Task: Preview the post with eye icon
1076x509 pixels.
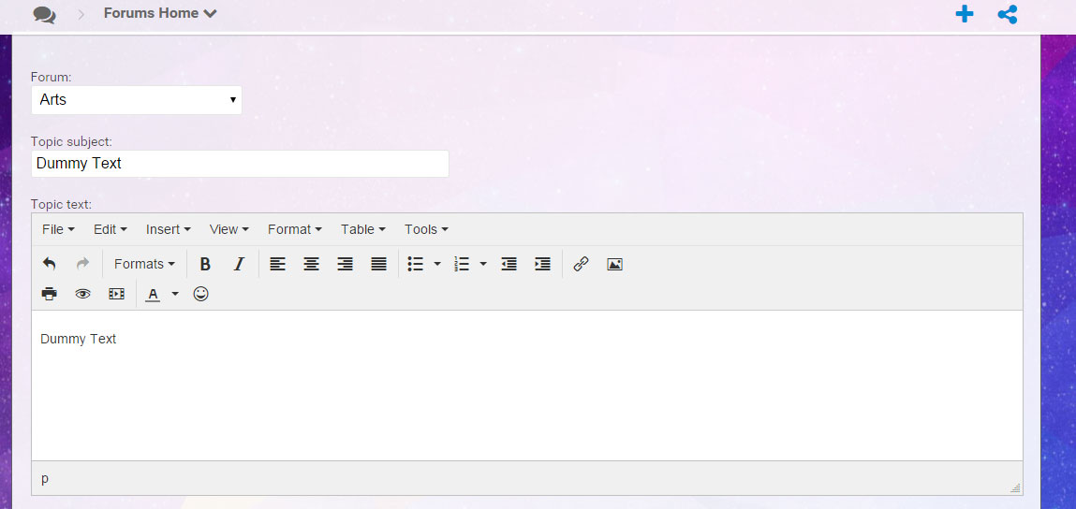Action: coord(83,294)
